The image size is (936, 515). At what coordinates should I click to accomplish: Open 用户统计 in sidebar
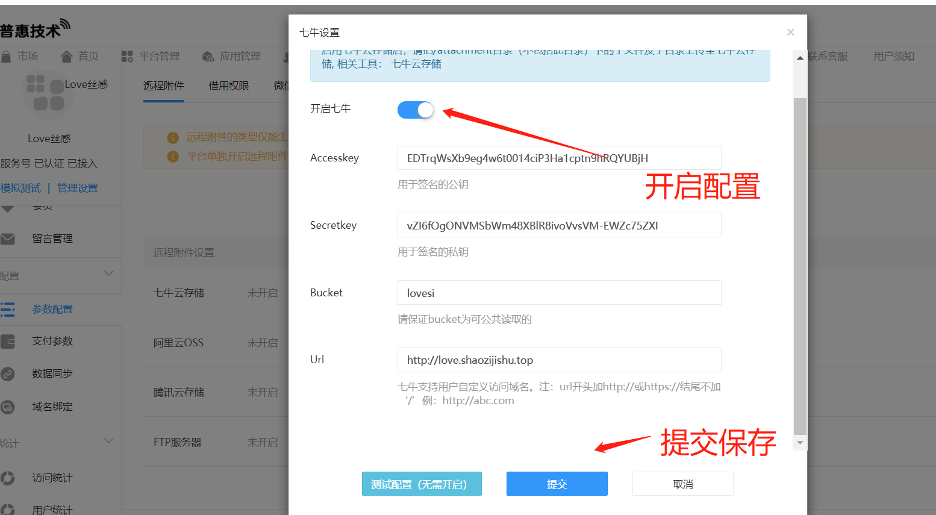[x=52, y=510]
